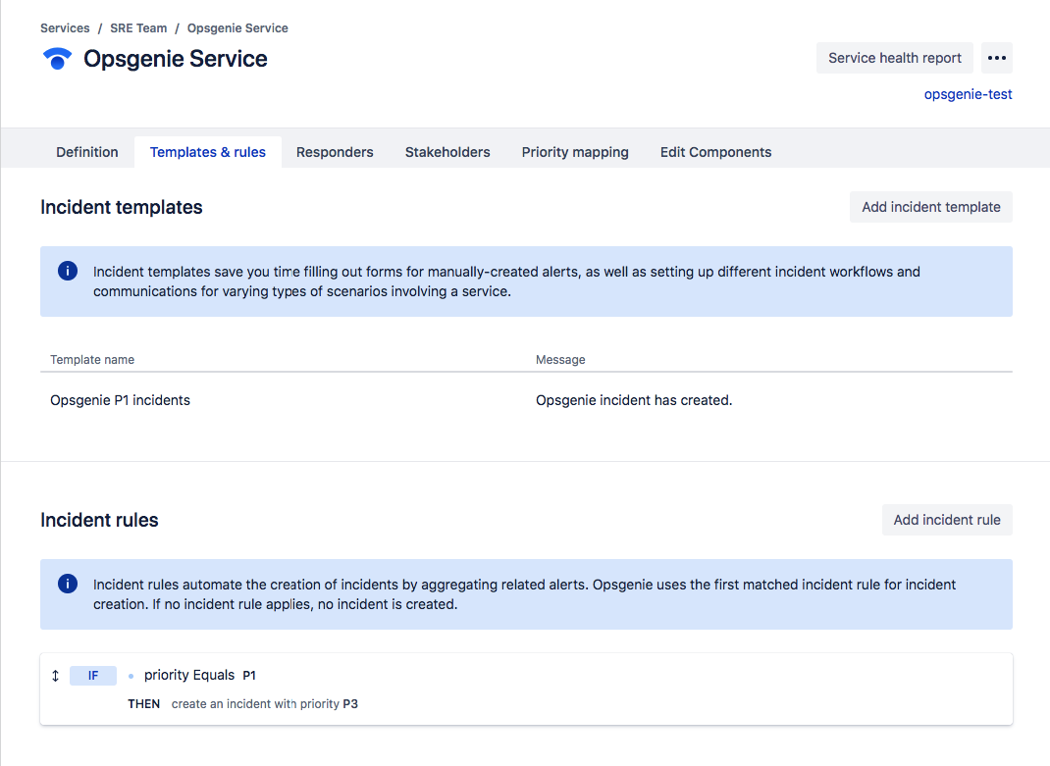
Task: Select the Templates & rules tab
Action: 208,152
